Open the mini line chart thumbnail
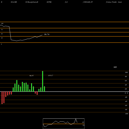 [64, 124]
